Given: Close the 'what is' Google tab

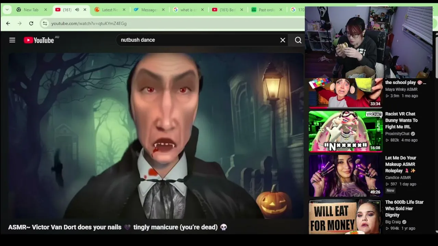Looking at the screenshot, I should (x=203, y=10).
